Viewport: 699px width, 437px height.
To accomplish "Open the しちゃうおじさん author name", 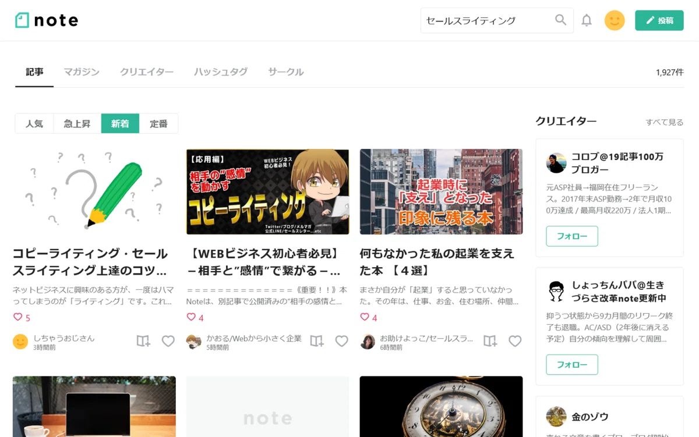I will [64, 338].
